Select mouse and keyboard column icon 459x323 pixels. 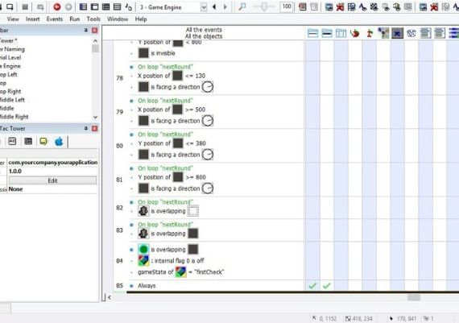coord(383,33)
